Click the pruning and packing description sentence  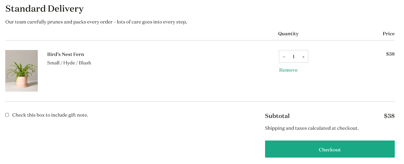click(96, 22)
